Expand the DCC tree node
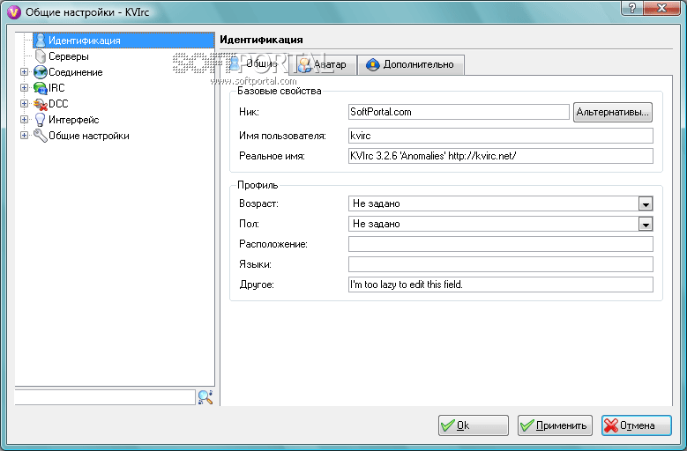The image size is (687, 451). (24, 104)
